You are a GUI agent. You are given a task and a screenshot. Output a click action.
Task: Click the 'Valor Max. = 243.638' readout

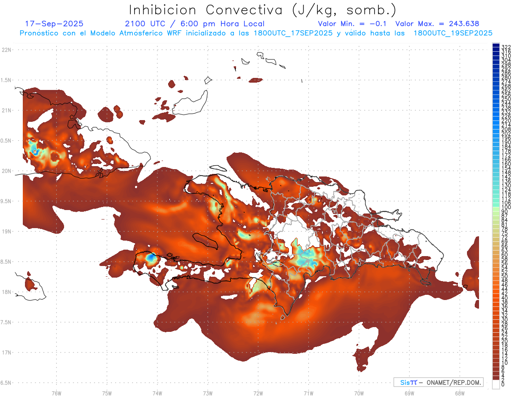point(437,24)
